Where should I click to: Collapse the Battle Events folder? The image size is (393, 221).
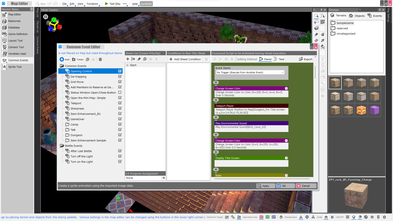tap(62, 146)
